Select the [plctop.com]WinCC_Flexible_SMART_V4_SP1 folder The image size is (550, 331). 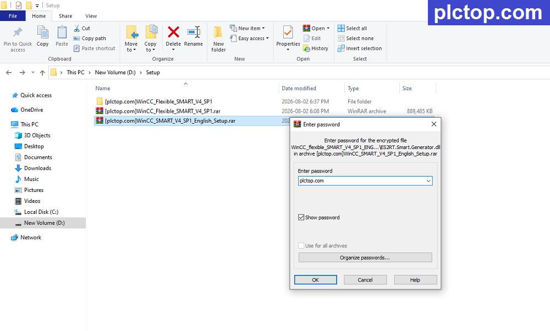click(158, 102)
